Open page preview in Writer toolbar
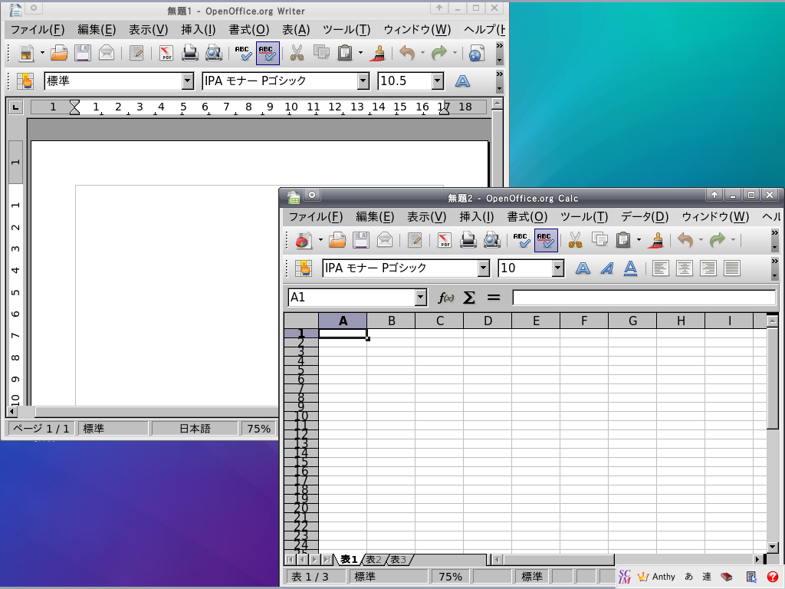Screen dimensions: 785x589 tap(214, 53)
